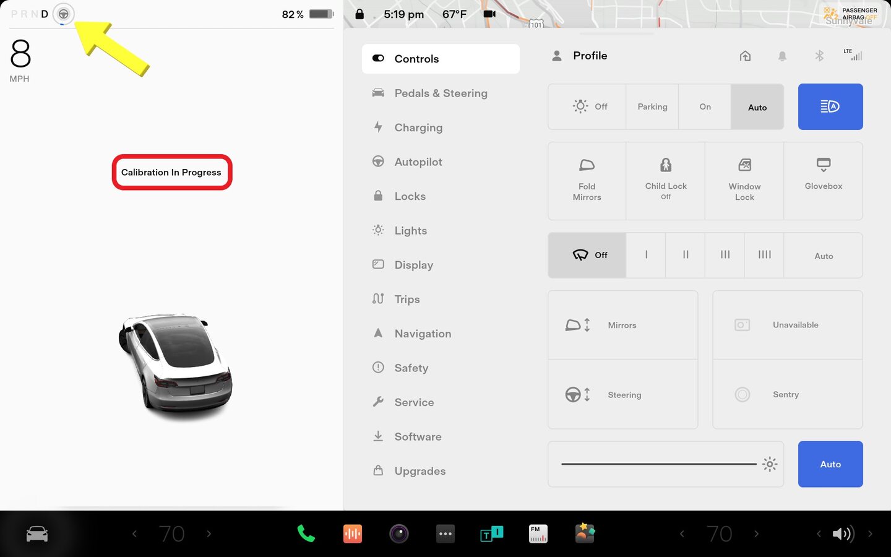This screenshot has width=891, height=557.
Task: Turn headlights Off
Action: 587,106
